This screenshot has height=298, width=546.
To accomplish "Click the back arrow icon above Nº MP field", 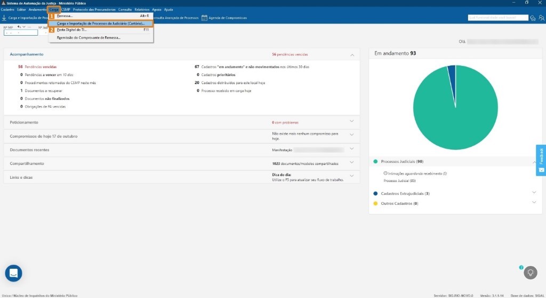I will tap(19, 27).
